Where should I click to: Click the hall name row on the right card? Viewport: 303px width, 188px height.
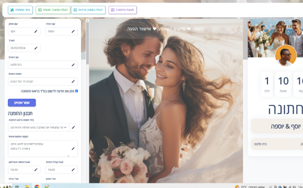click(x=277, y=144)
